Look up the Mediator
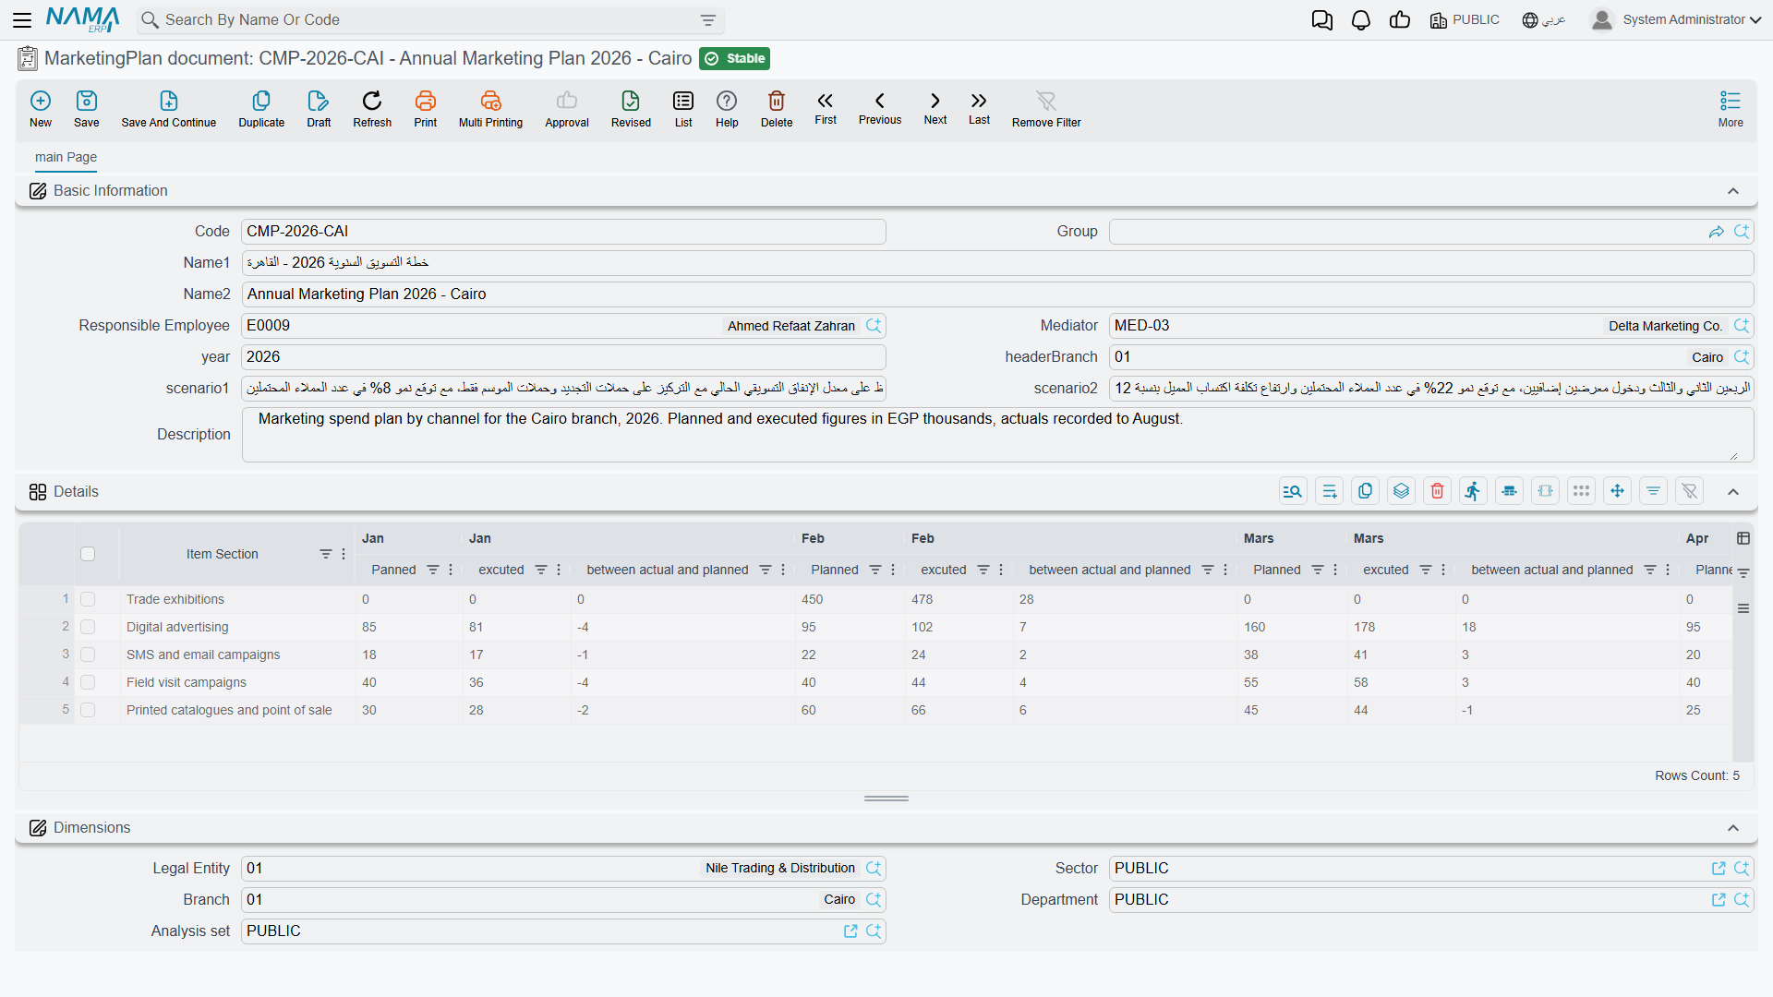The width and height of the screenshot is (1773, 997). pos(1742,325)
